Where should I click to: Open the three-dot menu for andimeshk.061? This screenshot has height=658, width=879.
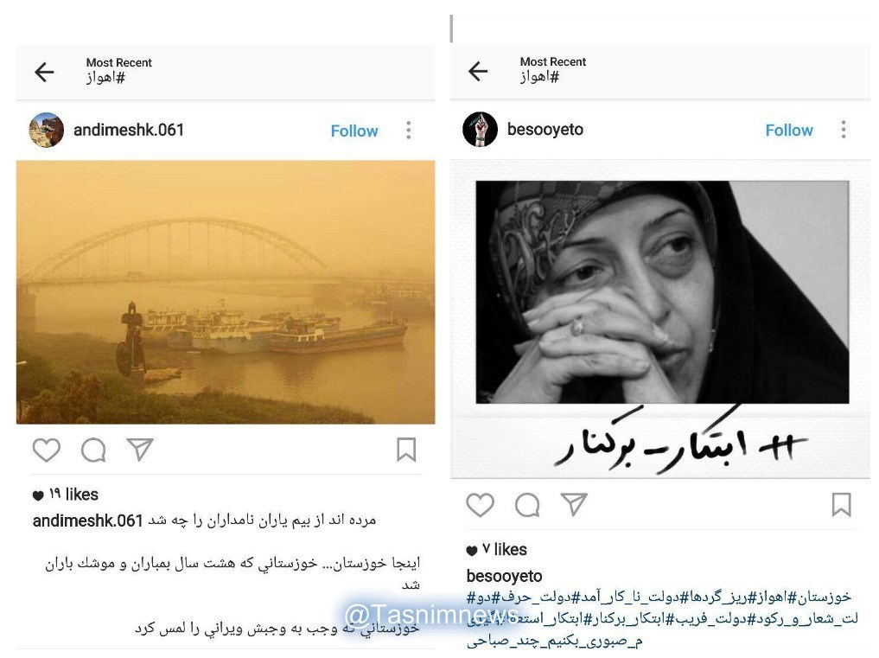(x=409, y=131)
